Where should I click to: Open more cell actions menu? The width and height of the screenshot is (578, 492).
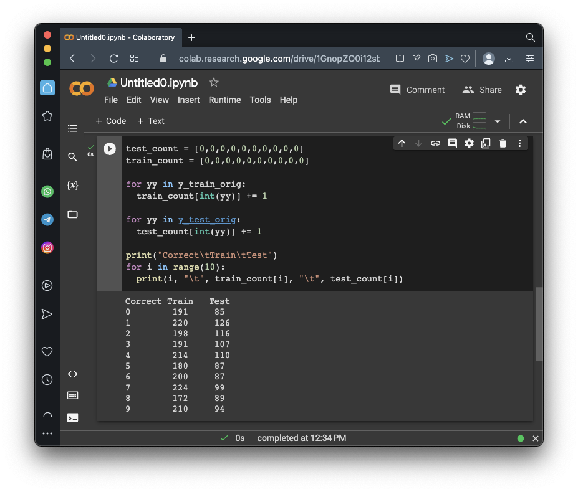519,143
